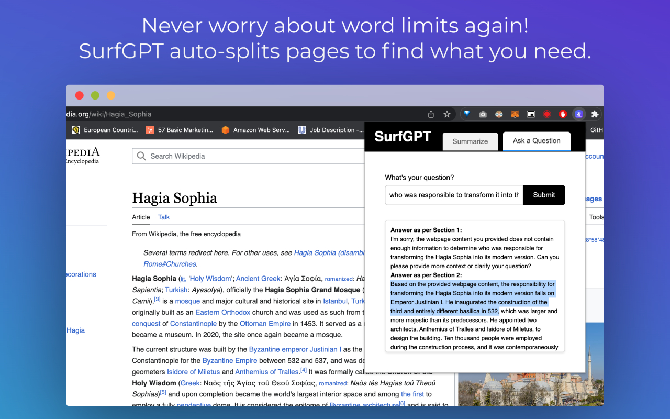Open the MetaMask fox extension
This screenshot has width=670, height=419.
point(515,114)
